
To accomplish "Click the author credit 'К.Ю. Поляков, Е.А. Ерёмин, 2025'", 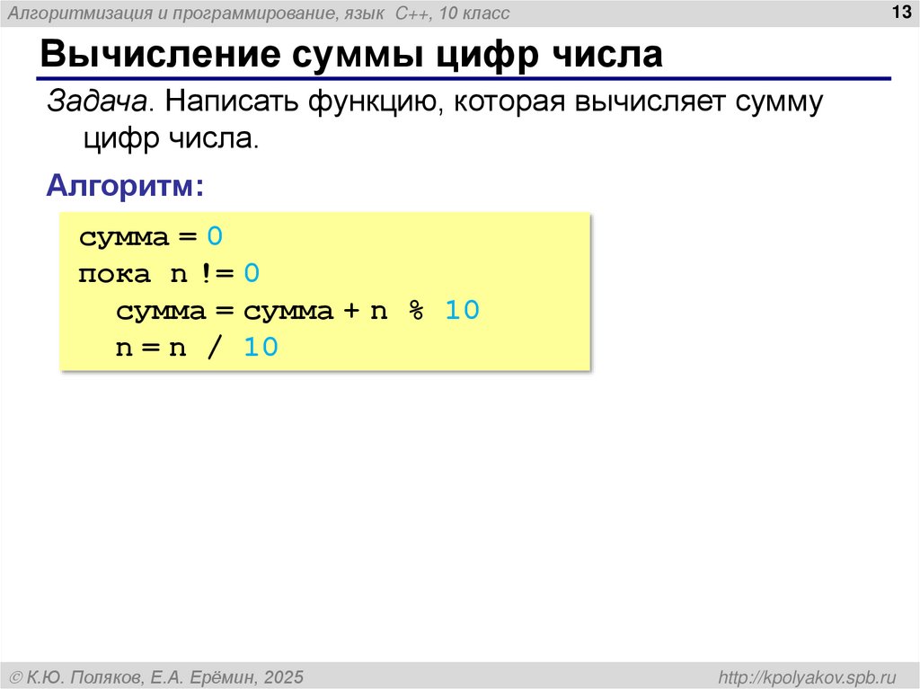I will 157,675.
